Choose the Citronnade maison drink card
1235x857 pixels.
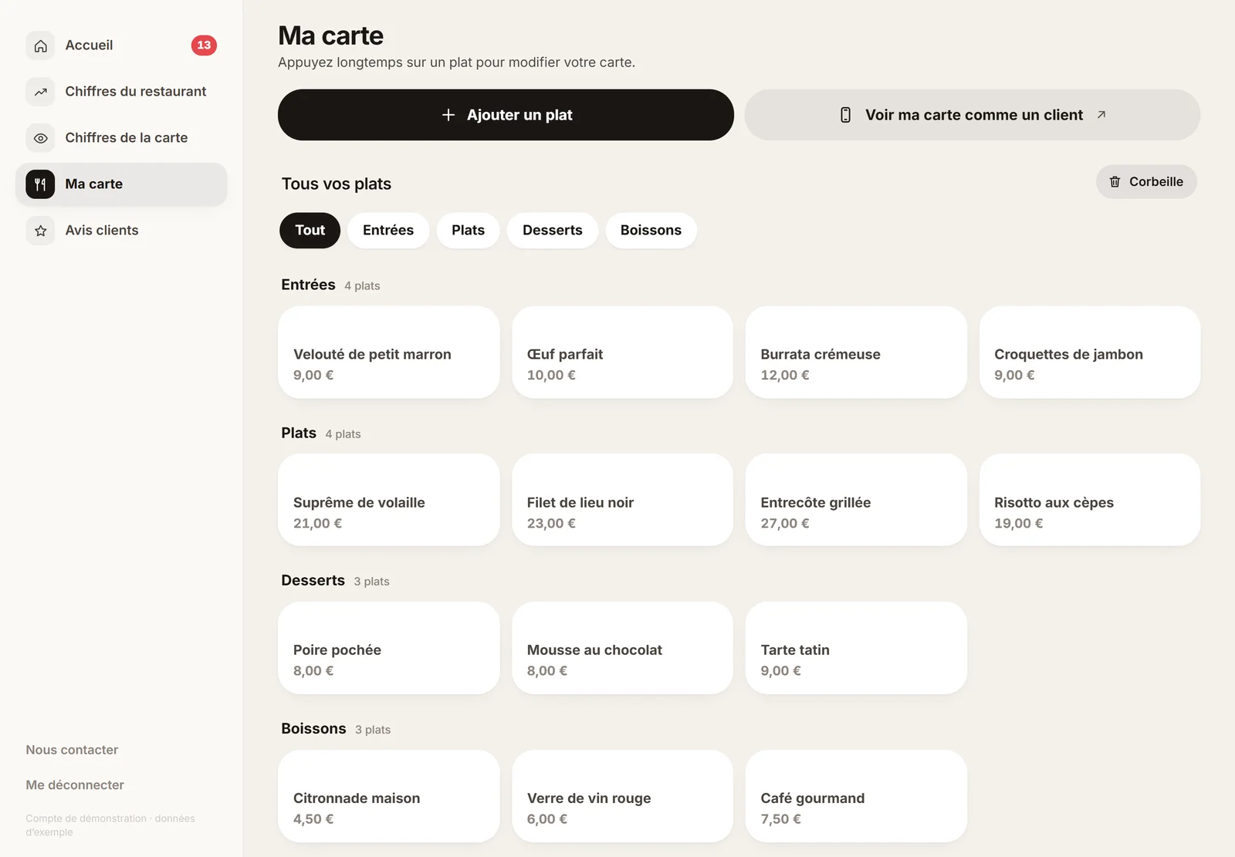click(389, 796)
